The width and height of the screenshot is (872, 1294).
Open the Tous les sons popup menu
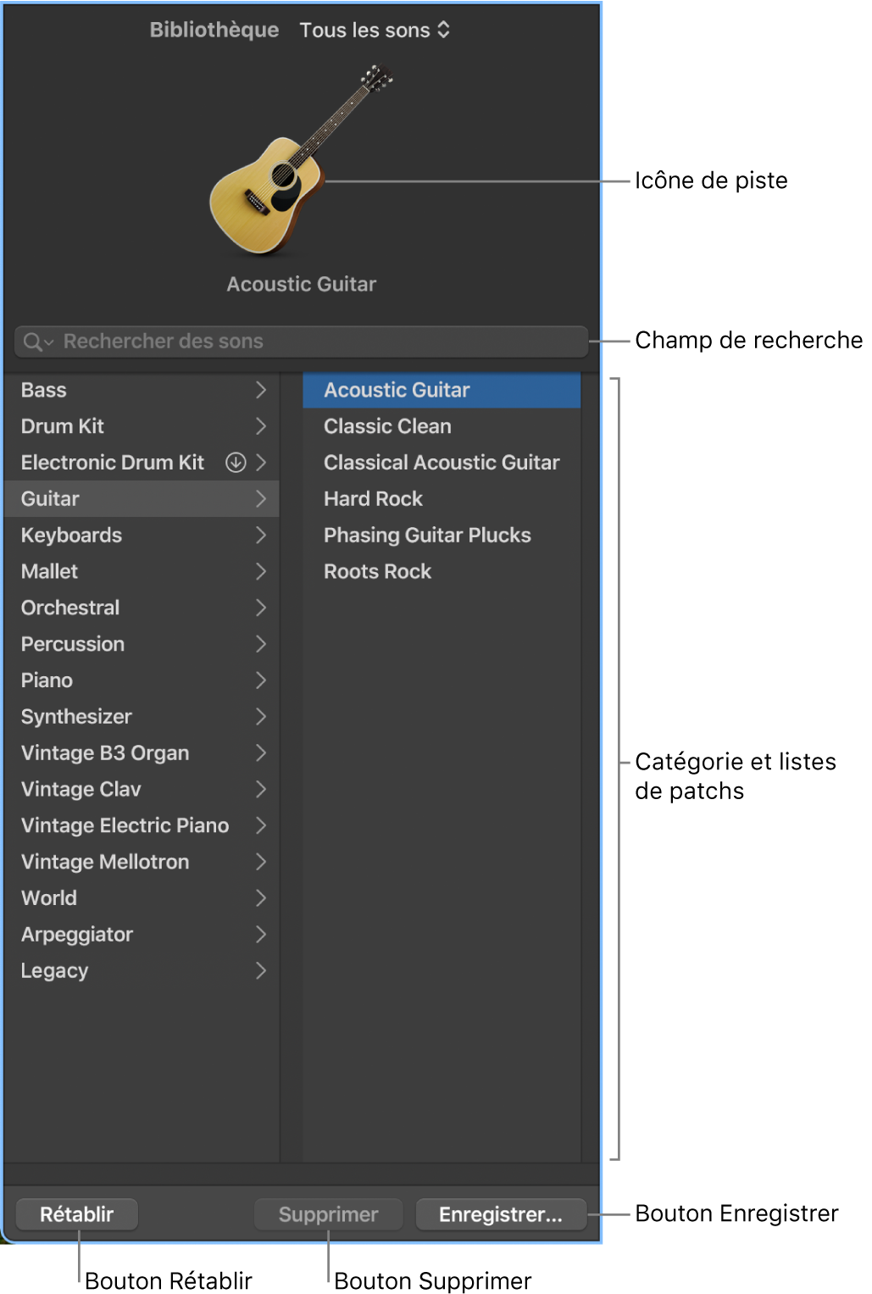[375, 31]
